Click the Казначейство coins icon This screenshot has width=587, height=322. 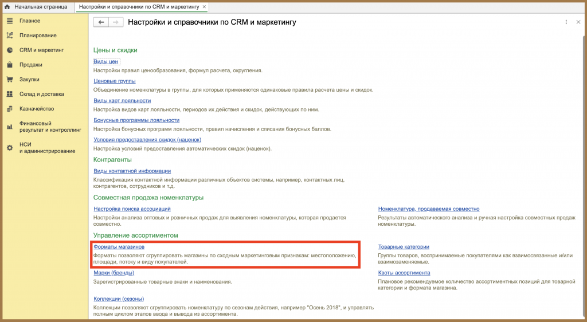coord(10,109)
